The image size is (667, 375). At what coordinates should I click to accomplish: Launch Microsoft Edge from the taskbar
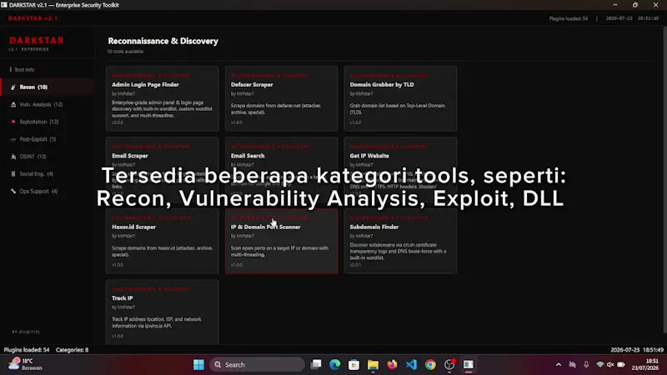[335, 365]
